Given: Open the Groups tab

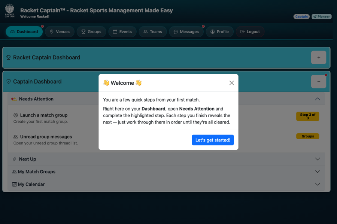Looking at the screenshot, I should [x=91, y=32].
